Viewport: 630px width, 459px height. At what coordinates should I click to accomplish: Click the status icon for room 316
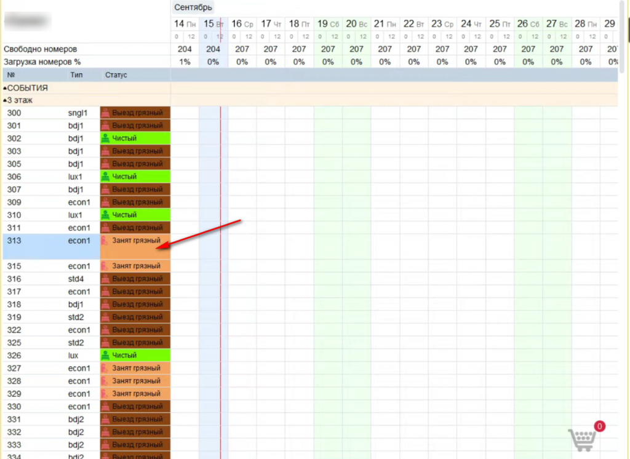click(x=105, y=279)
